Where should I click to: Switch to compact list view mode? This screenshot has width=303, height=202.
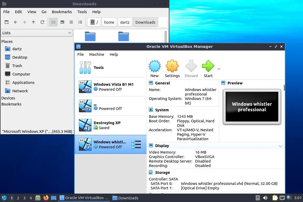pyautogui.click(x=71, y=22)
